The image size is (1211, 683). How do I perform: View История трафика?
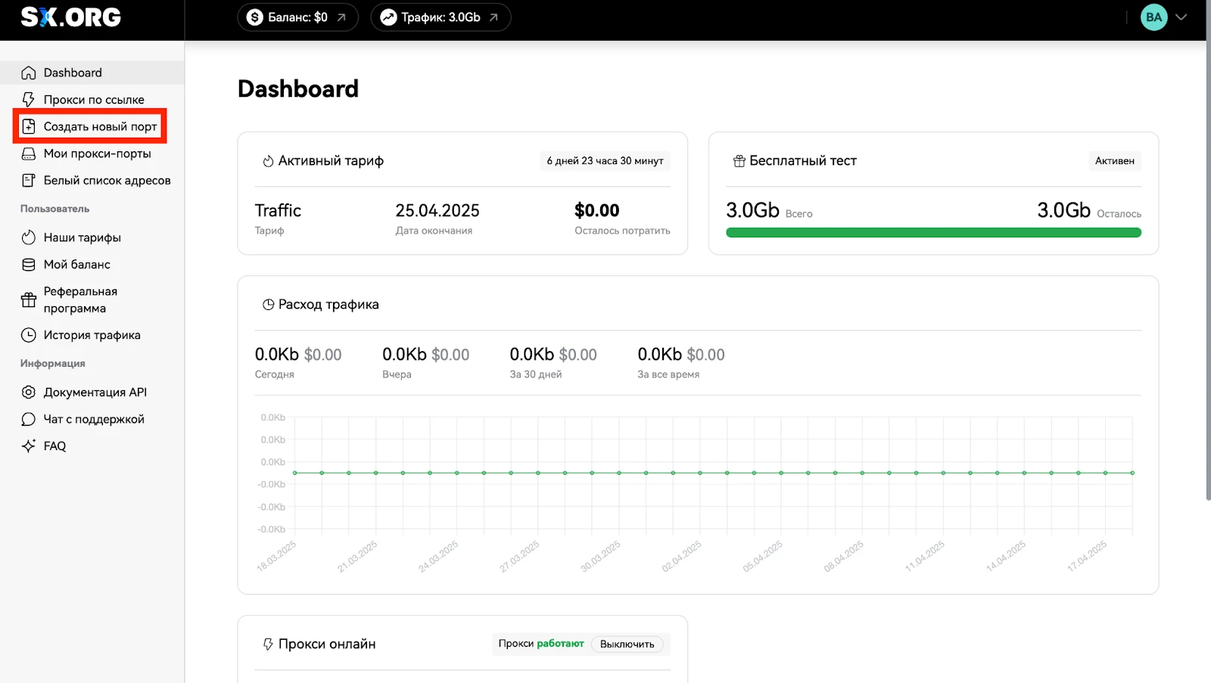(x=92, y=335)
